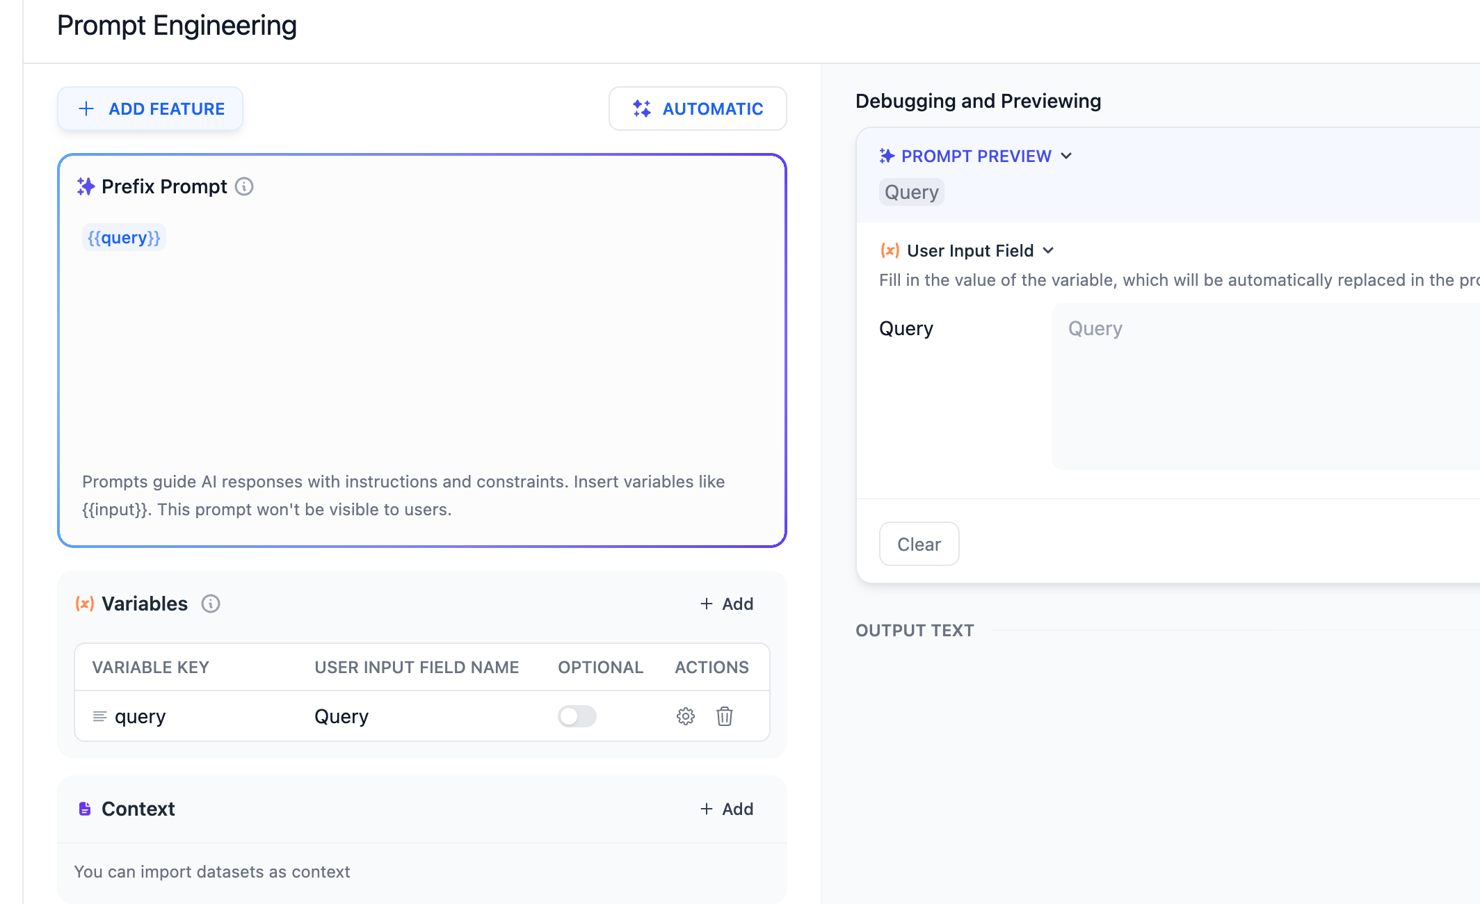
Task: Click the Prompt Preview sparkle icon
Action: coord(887,156)
